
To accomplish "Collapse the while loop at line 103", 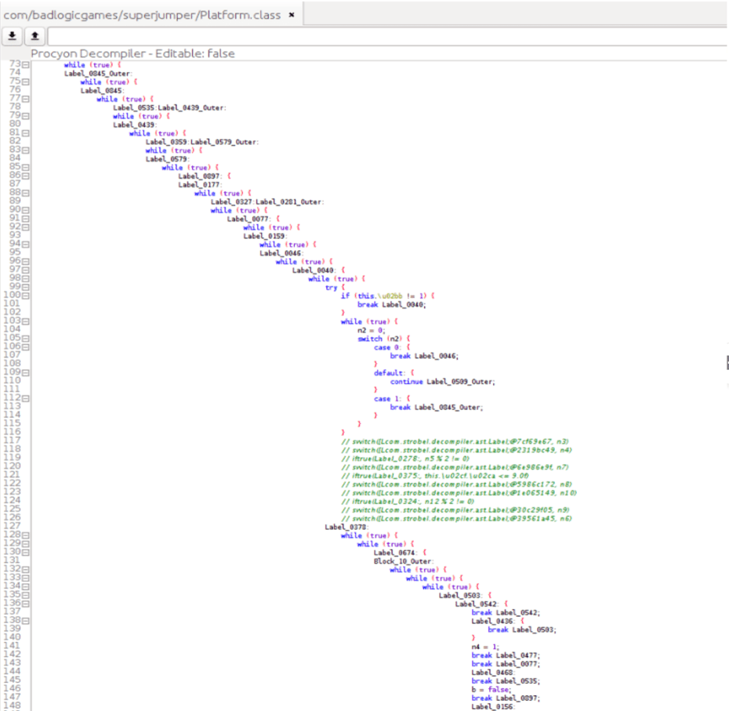I will (26, 321).
